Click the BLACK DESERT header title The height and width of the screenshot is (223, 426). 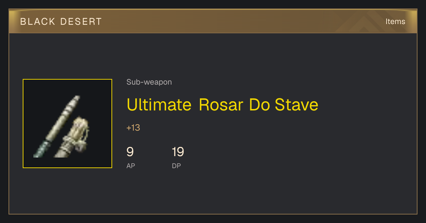pyautogui.click(x=61, y=22)
